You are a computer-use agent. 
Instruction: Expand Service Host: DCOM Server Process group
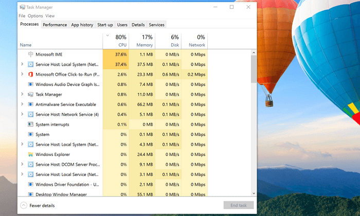click(22, 164)
